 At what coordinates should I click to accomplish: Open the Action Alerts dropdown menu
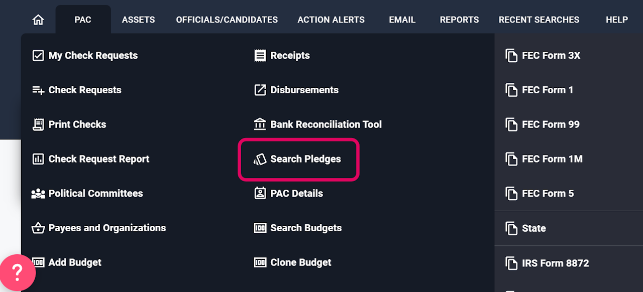[x=331, y=20]
